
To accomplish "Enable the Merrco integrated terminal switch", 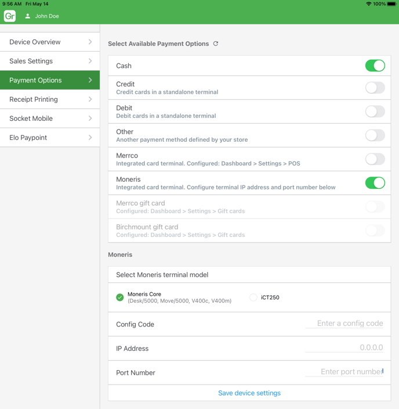I will 375,159.
